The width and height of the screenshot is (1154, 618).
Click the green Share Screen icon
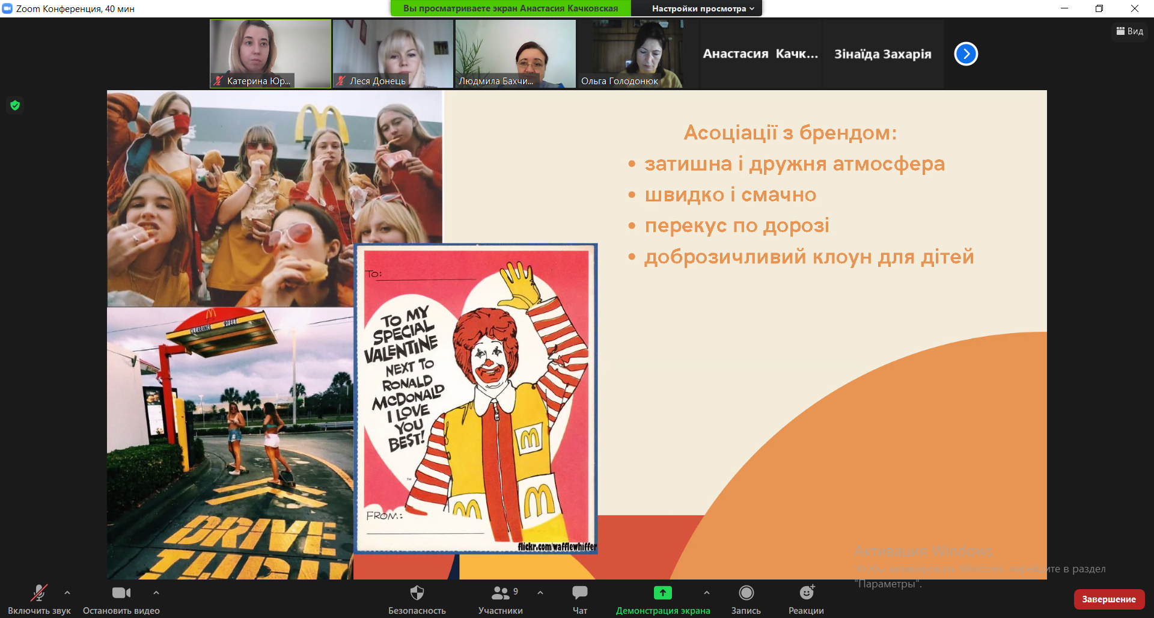point(663,593)
